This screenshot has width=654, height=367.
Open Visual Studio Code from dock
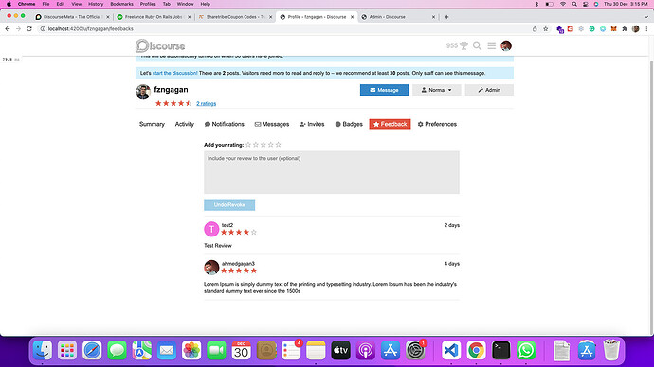[451, 350]
